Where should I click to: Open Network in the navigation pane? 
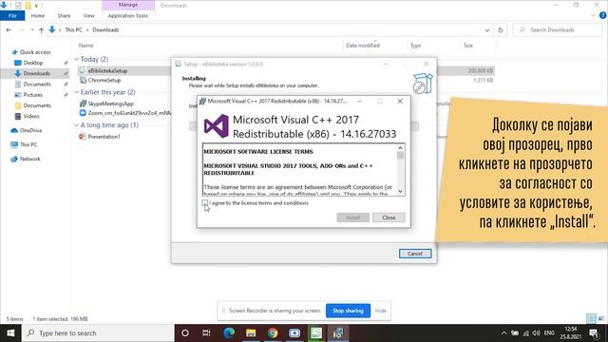click(29, 159)
